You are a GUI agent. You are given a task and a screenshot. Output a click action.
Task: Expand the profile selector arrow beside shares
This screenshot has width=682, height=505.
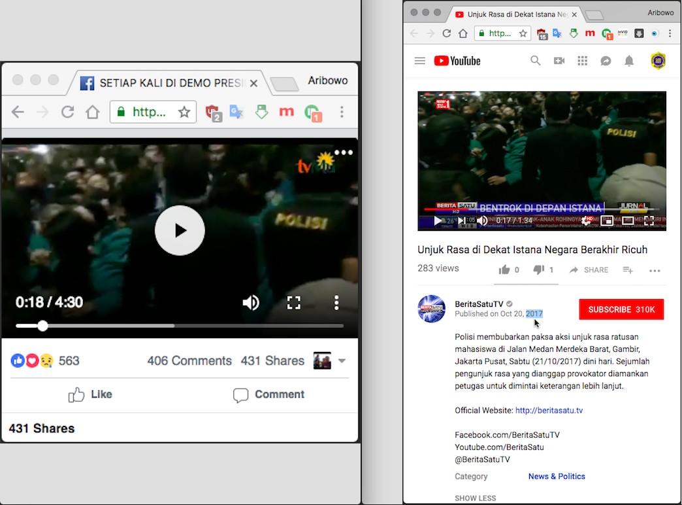pyautogui.click(x=342, y=361)
